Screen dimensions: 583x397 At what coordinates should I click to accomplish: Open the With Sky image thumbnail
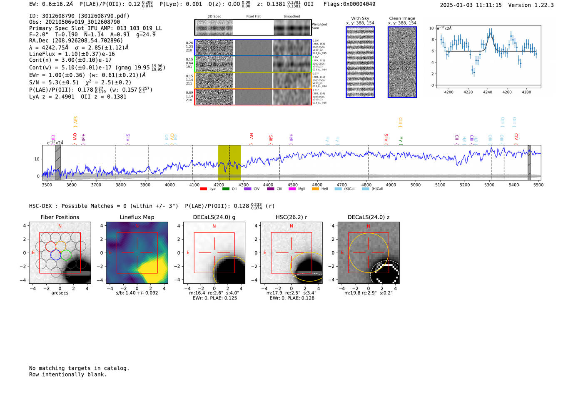click(360, 62)
